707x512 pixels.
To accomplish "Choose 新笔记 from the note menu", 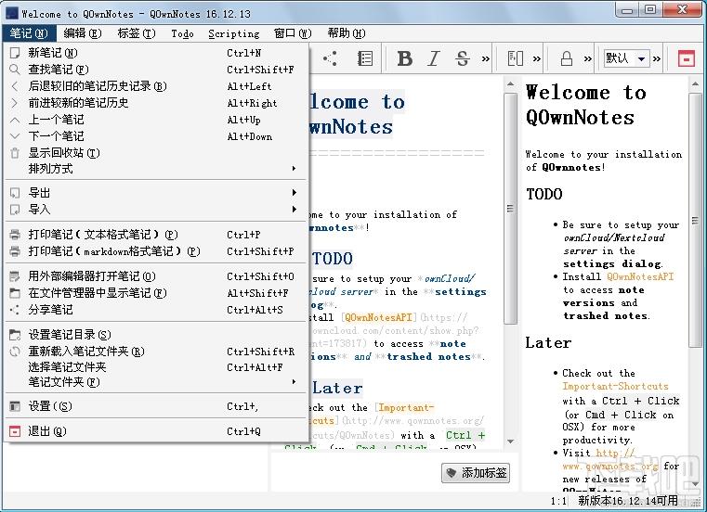I will 156,53.
